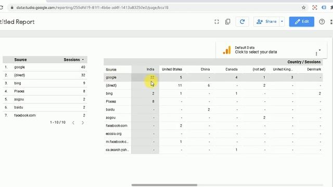Viewport: 333px width, 187px height.
Task: Open the screenshot extension icon
Action: 314,8
